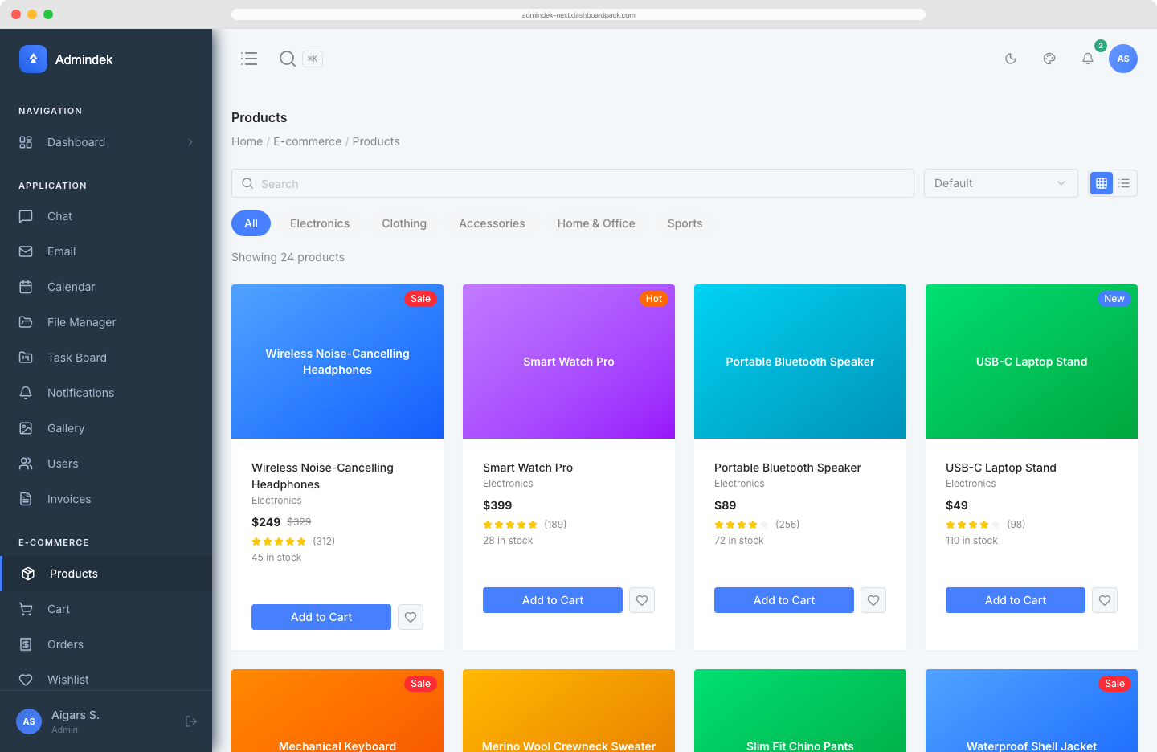
Task: Open Email in the sidebar
Action: 106,251
